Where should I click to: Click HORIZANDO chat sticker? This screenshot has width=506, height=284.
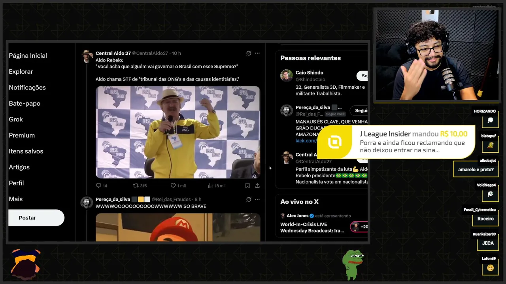(490, 120)
